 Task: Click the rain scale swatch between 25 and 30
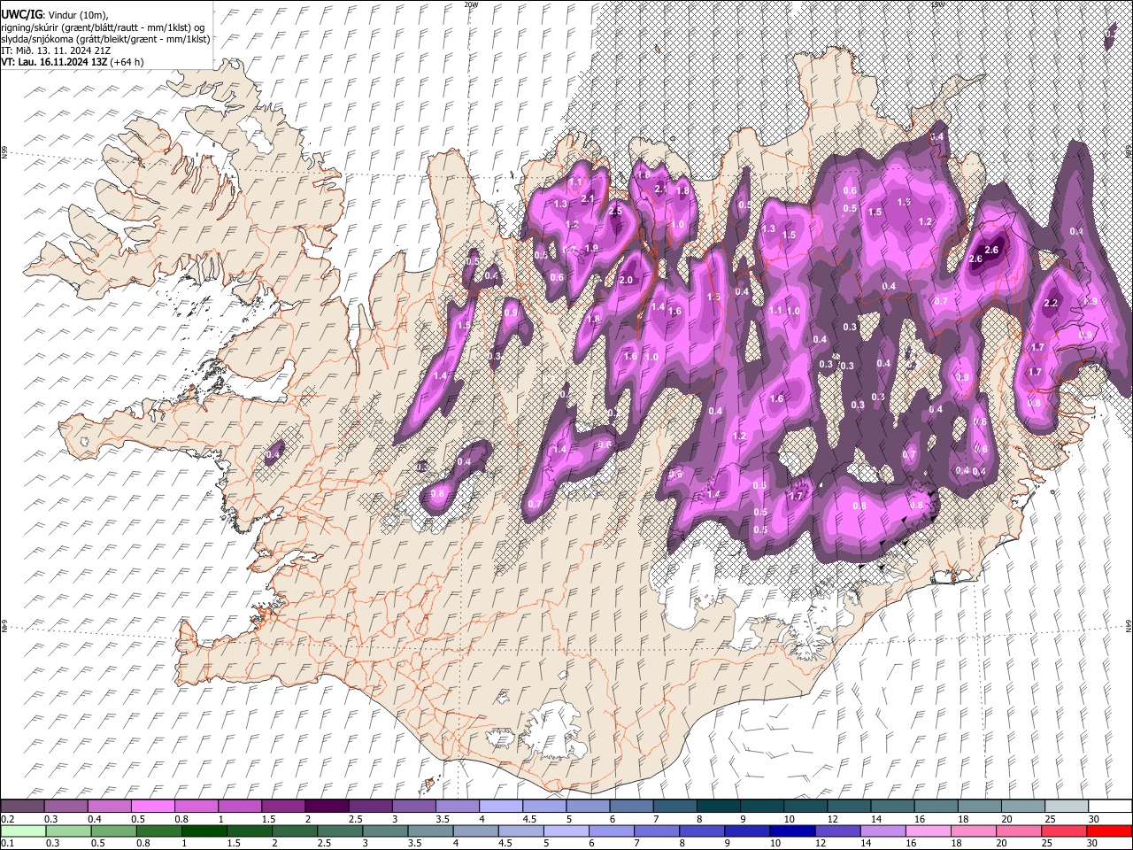(1063, 831)
